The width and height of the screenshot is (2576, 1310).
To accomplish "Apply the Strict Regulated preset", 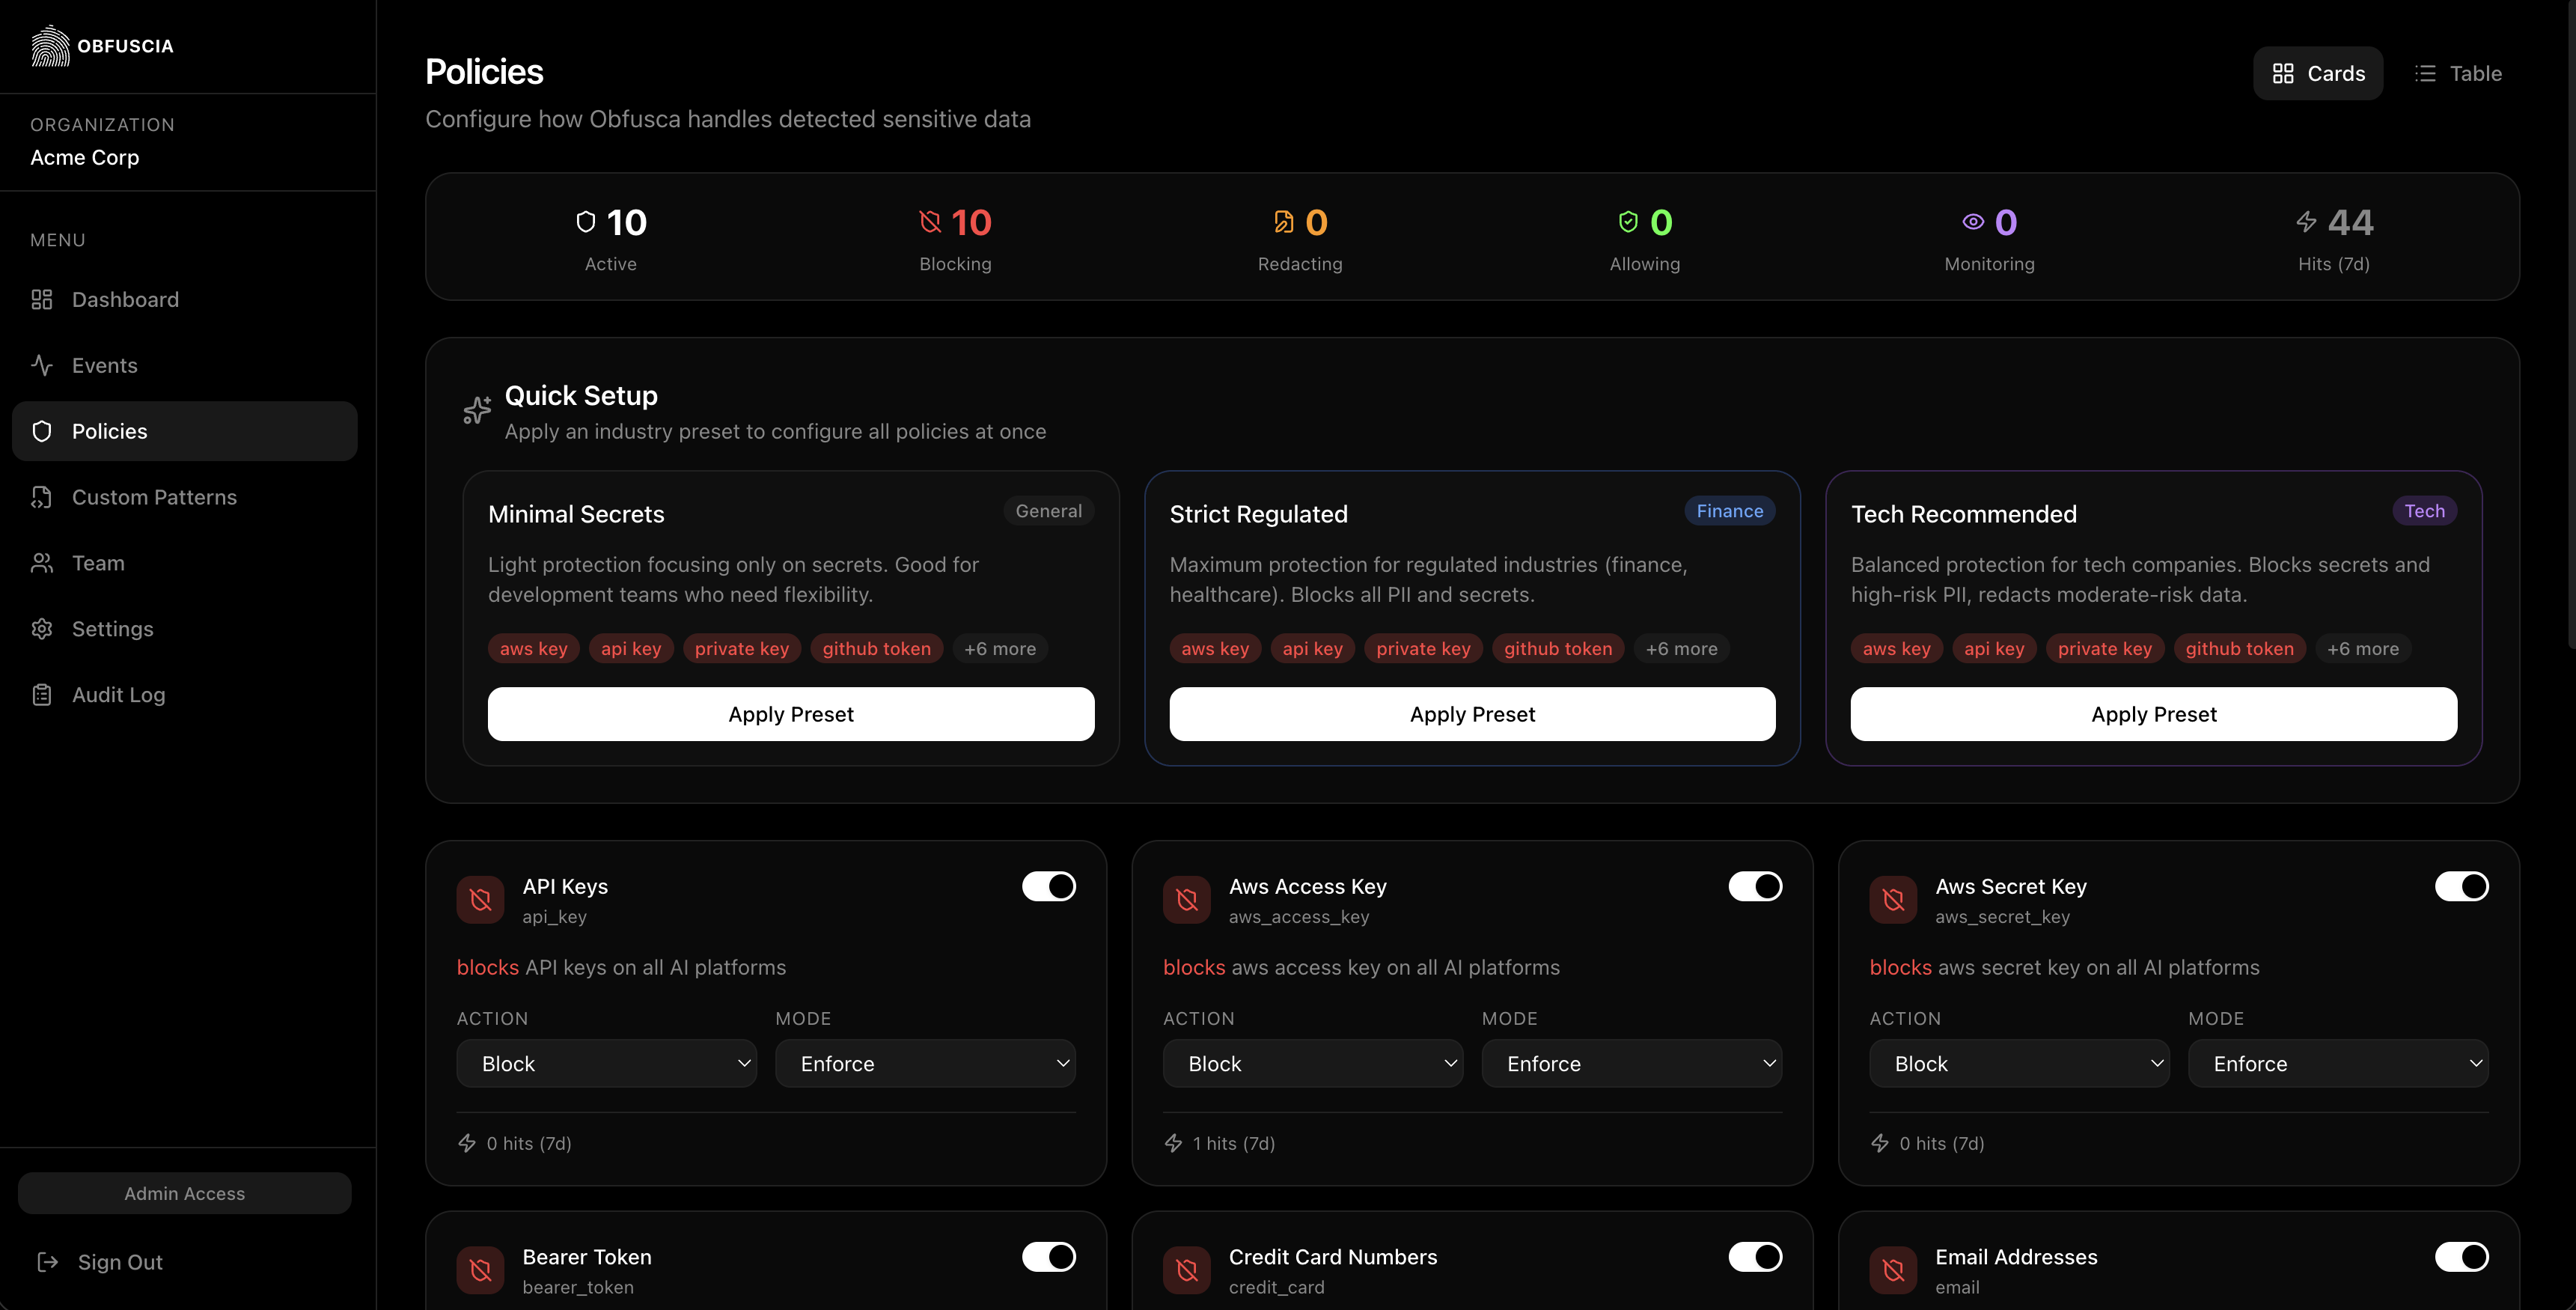I will tap(1472, 713).
